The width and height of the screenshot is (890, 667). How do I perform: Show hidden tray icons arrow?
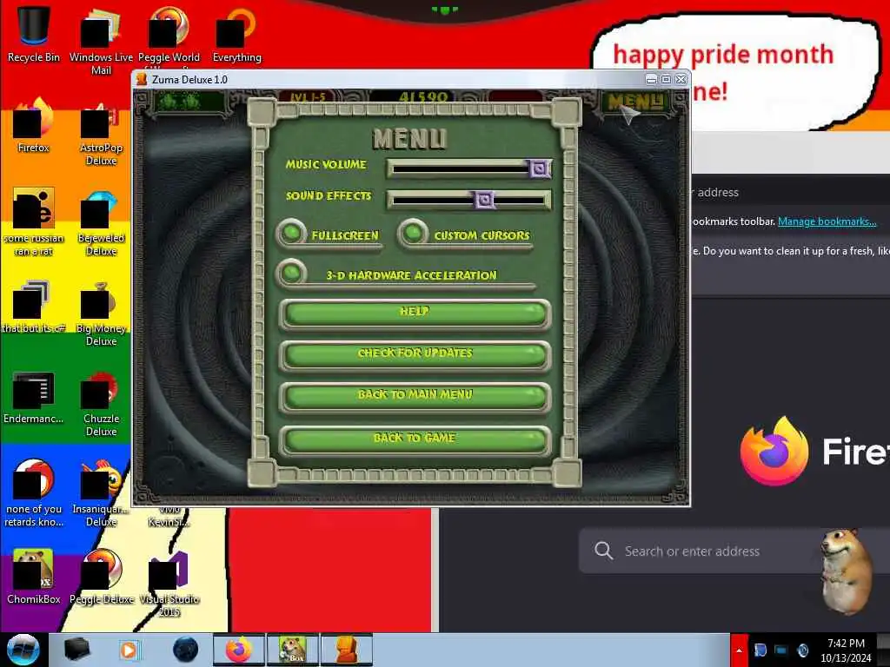pos(739,650)
